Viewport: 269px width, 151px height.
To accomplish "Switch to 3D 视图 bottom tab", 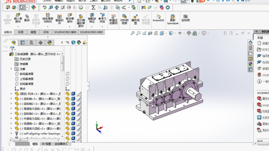I will coord(46,144).
